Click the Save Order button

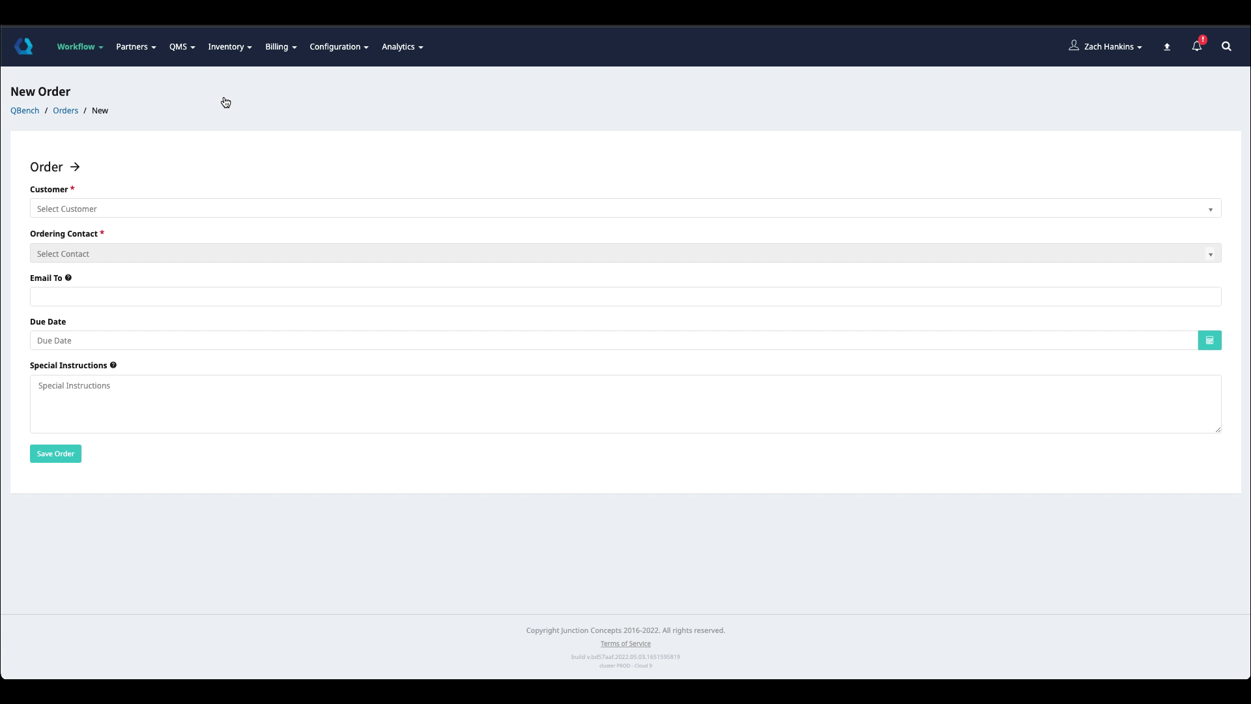click(x=55, y=454)
